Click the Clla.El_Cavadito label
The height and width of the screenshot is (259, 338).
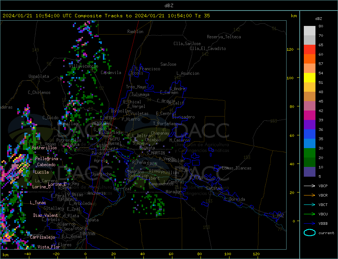tap(208, 48)
